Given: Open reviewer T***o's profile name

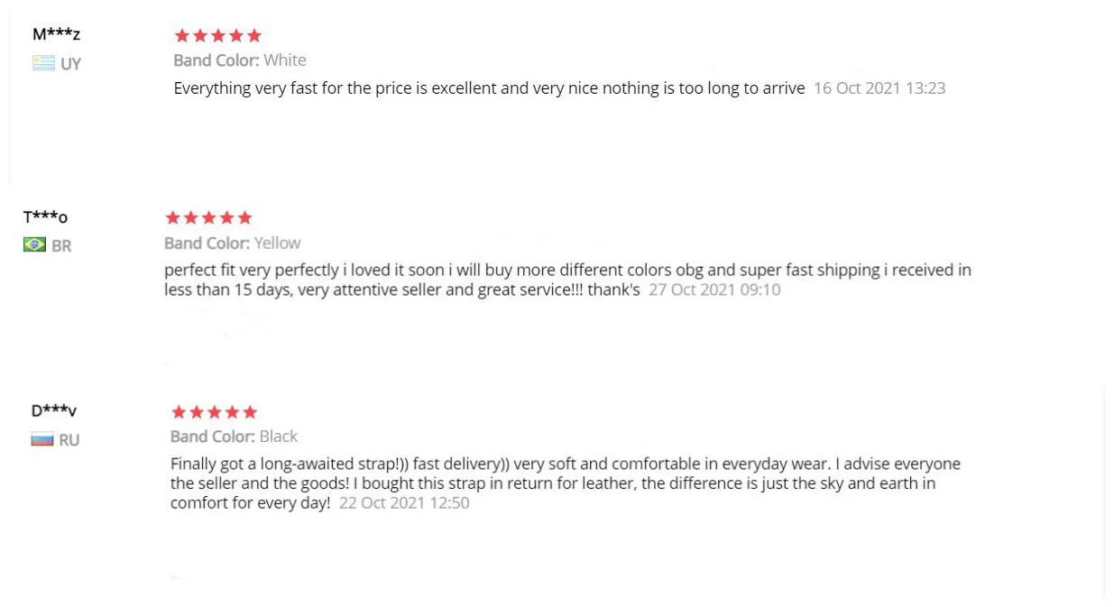Looking at the screenshot, I should coord(45,216).
